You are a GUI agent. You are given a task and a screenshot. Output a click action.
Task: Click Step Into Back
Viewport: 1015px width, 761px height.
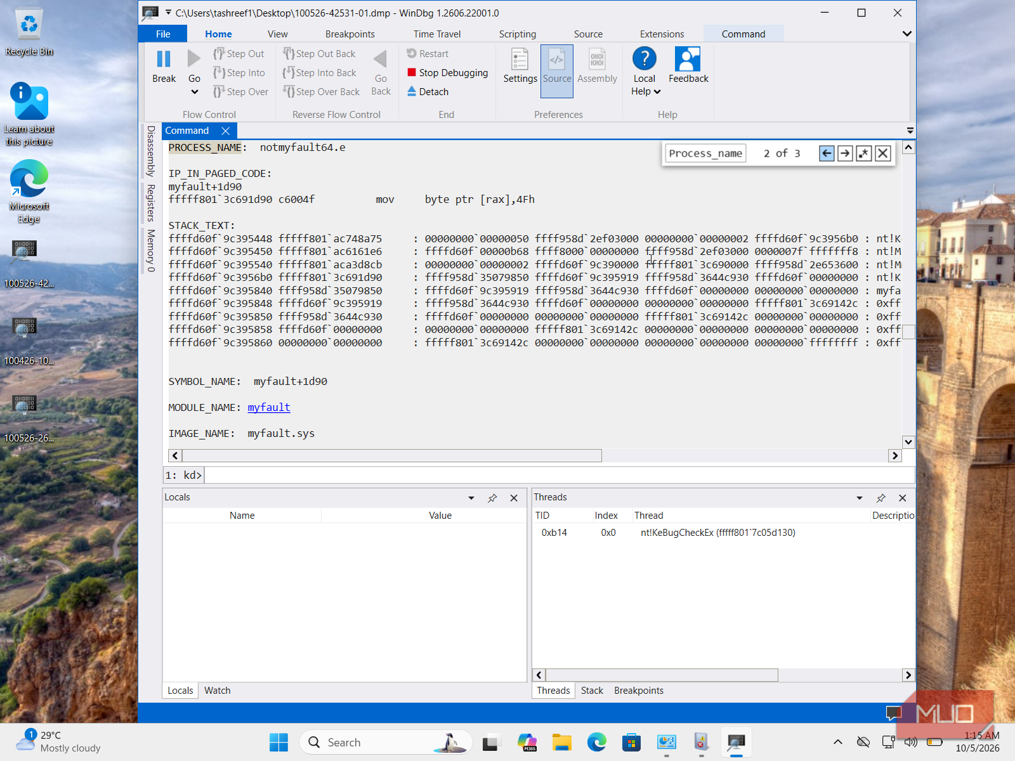[x=320, y=73]
